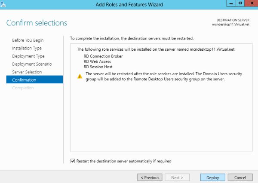
Task: Maximize the wizard window
Action: coord(240,3)
